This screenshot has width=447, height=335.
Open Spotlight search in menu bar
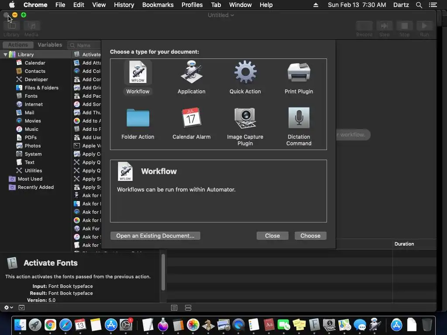coord(419,5)
